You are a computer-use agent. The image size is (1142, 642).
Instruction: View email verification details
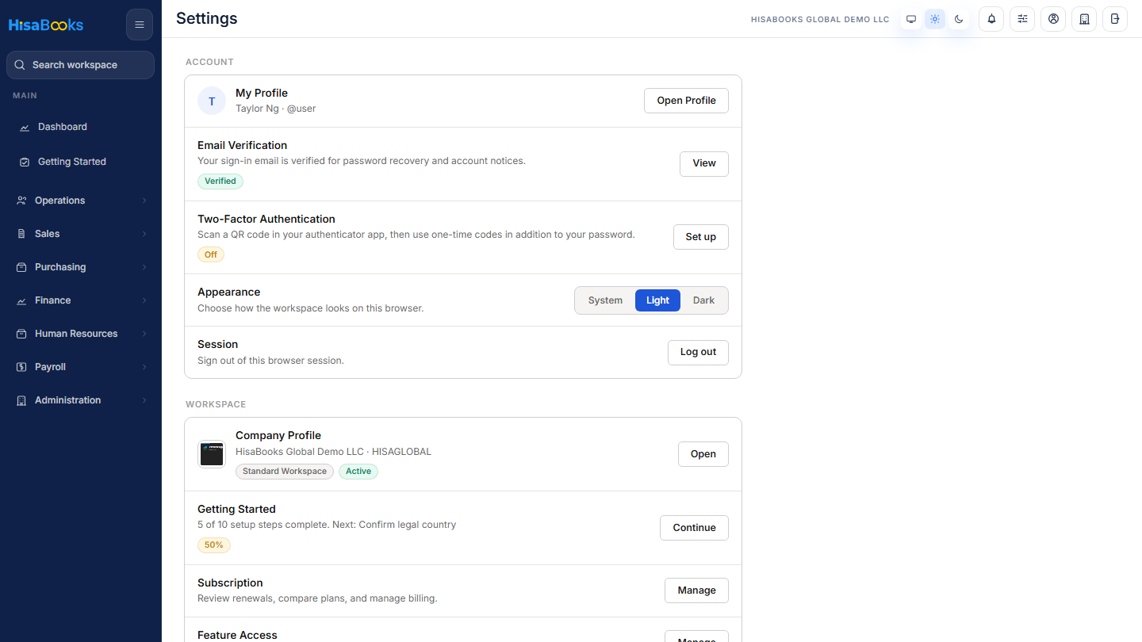tap(704, 163)
